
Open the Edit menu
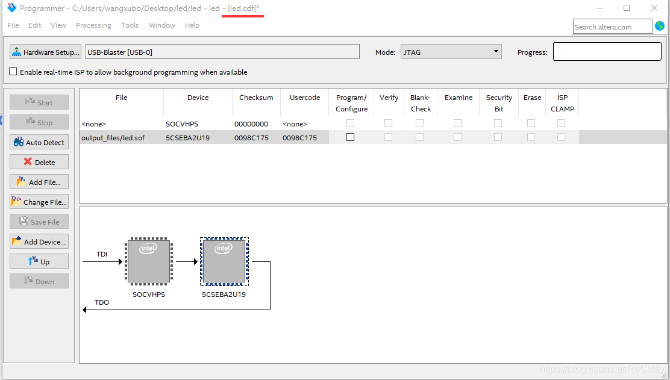[34, 25]
